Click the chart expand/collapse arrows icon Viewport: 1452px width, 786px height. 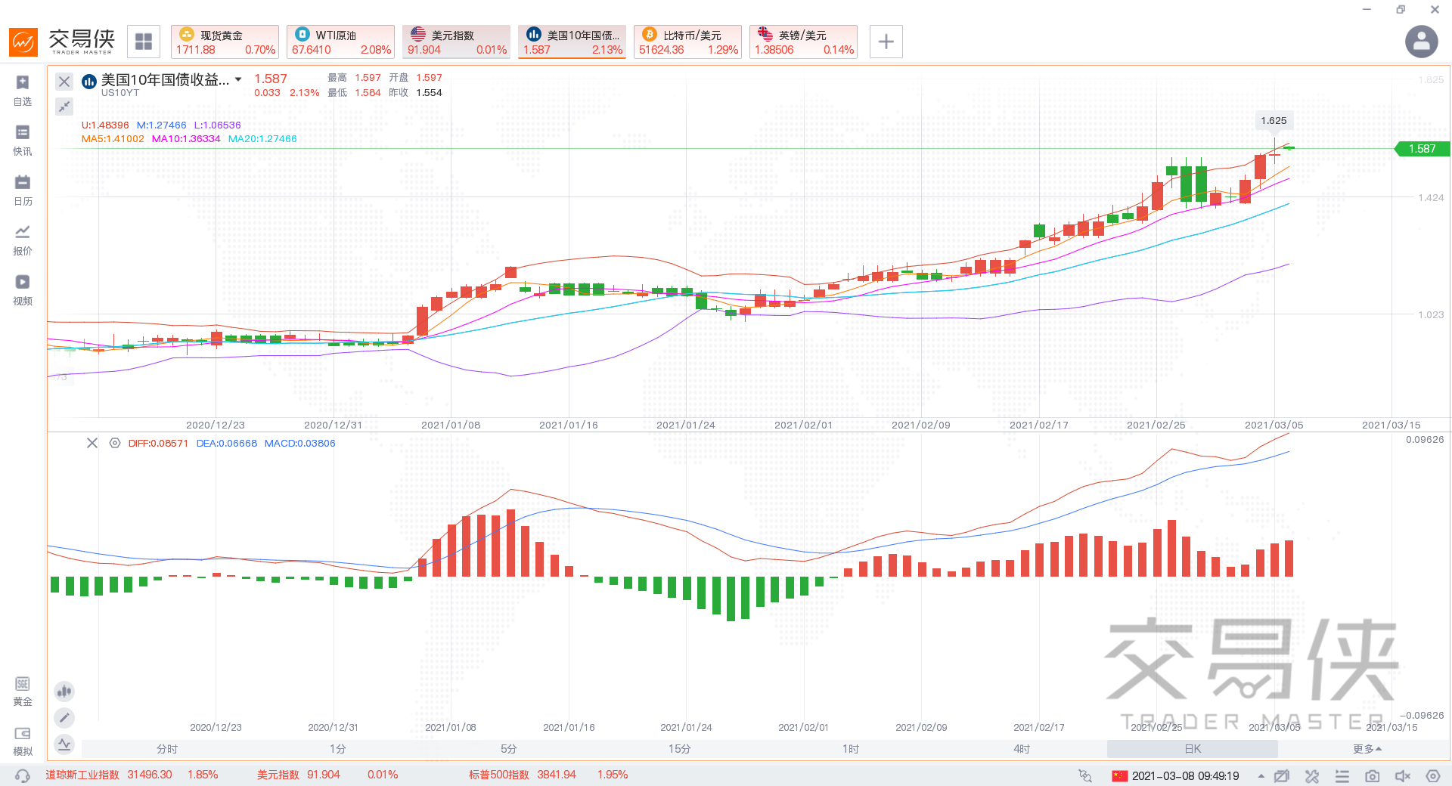point(64,107)
